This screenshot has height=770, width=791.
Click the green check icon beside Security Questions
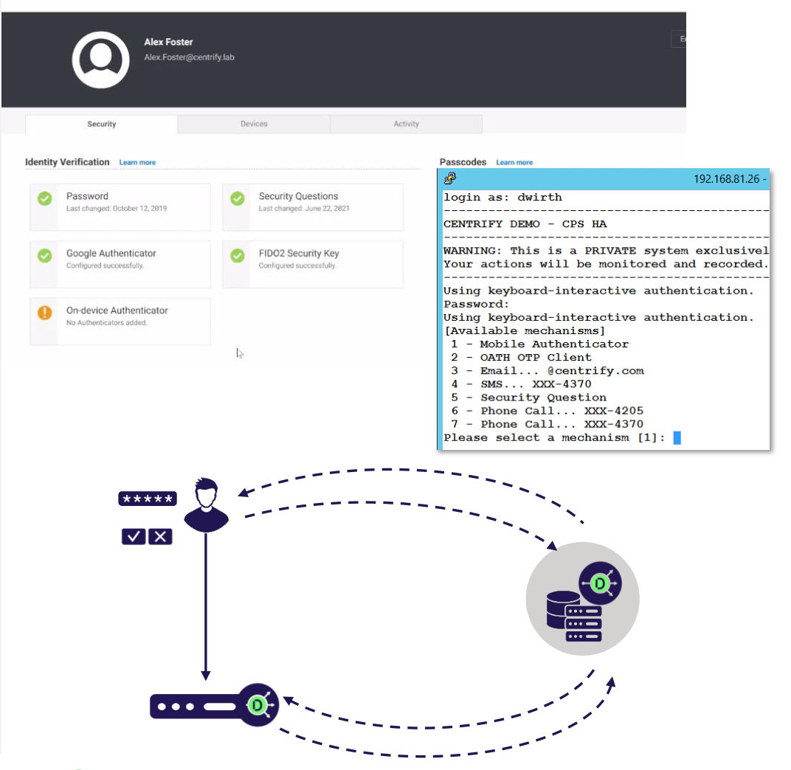click(238, 198)
